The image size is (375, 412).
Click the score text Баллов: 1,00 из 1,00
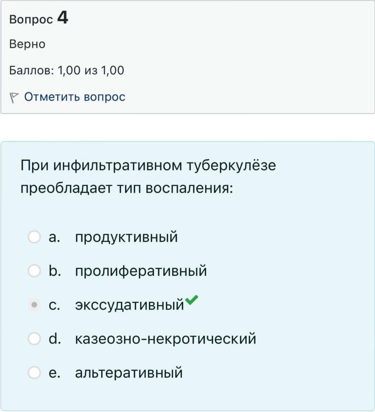(67, 70)
